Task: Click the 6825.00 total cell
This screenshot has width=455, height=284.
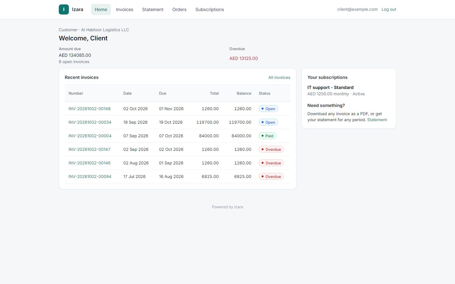Action: [210, 176]
